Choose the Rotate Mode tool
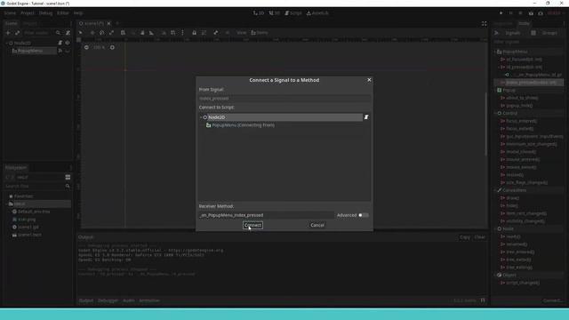Image resolution: width=569 pixels, height=320 pixels. click(102, 33)
